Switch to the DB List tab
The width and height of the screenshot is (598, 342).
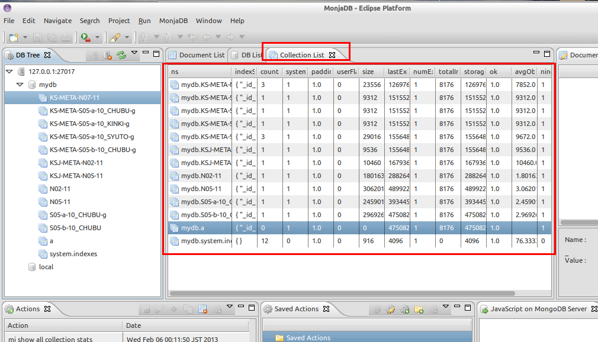(x=246, y=55)
